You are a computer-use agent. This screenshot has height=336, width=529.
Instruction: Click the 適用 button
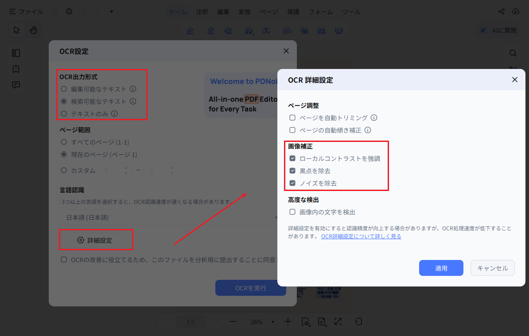click(441, 268)
